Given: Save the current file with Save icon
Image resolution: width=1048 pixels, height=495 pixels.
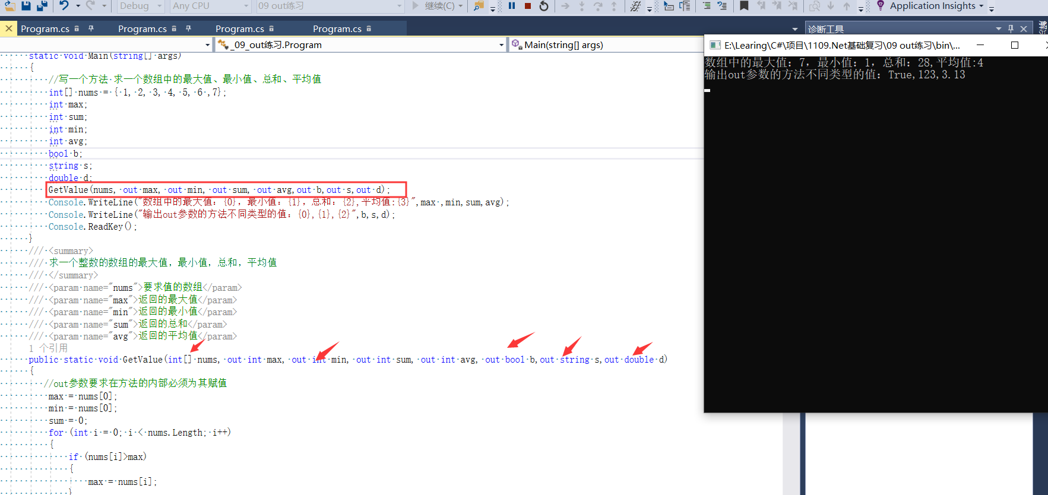Looking at the screenshot, I should [26, 5].
